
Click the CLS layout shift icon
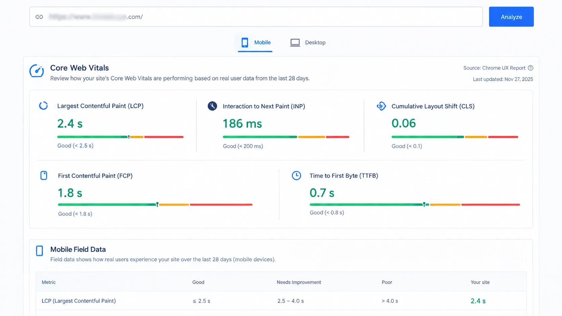(381, 106)
